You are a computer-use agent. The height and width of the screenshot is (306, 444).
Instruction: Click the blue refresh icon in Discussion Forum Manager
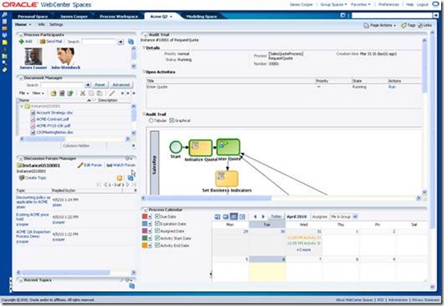tap(130, 177)
